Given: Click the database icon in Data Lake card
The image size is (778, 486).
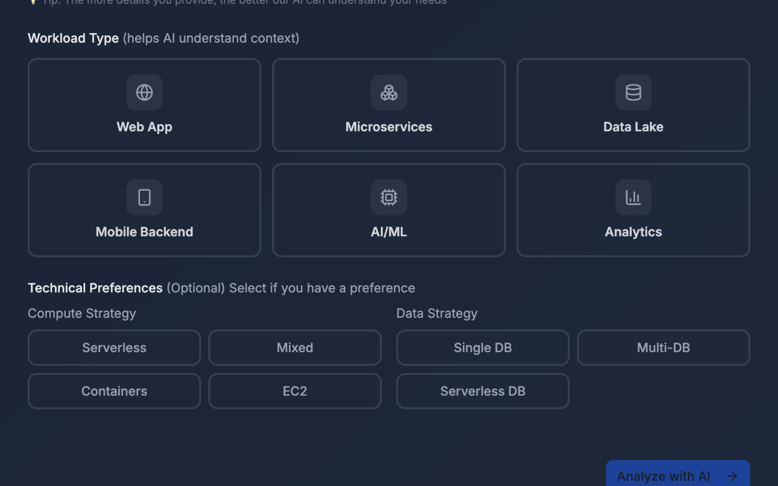Looking at the screenshot, I should (x=633, y=93).
